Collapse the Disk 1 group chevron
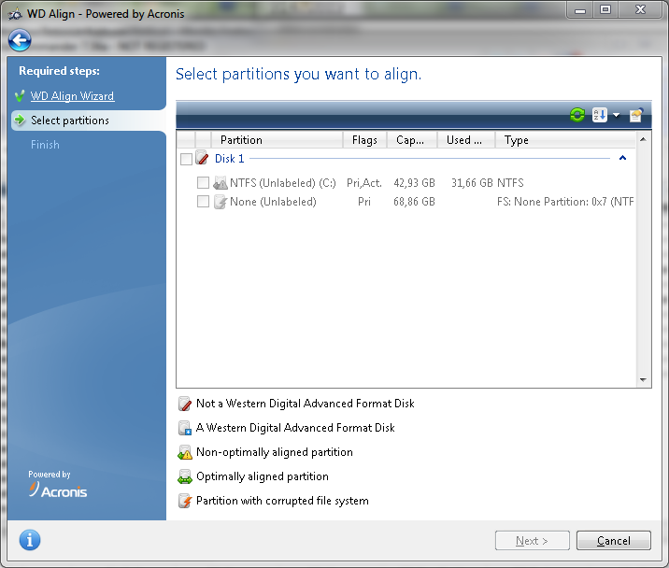669x568 pixels. (623, 158)
